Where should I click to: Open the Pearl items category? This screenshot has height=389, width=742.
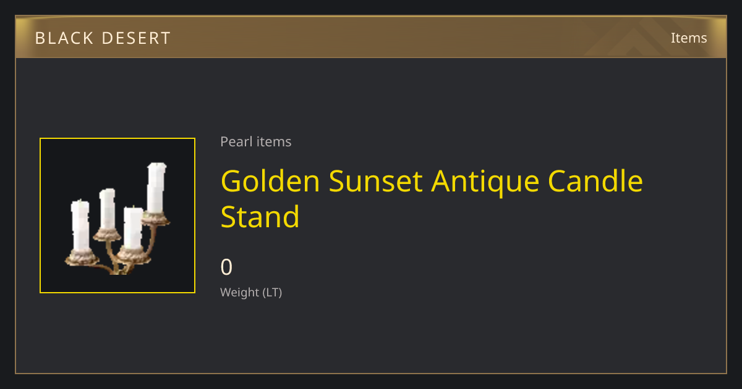click(x=256, y=141)
